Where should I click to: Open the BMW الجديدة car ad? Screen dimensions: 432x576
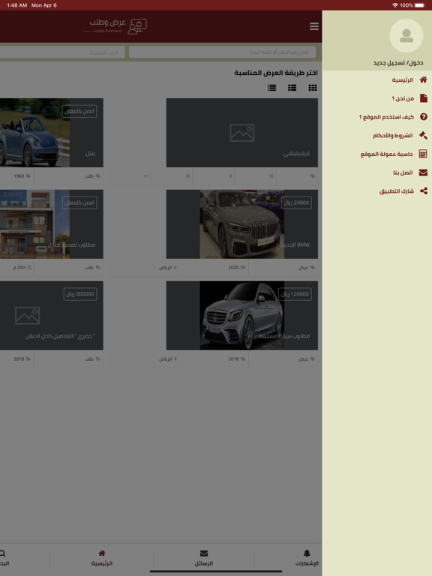[242, 224]
